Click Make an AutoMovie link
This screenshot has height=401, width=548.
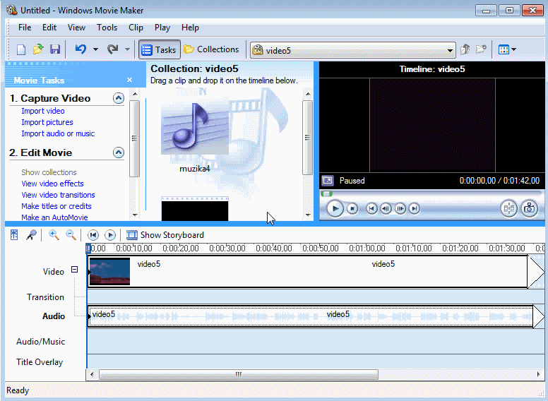54,217
